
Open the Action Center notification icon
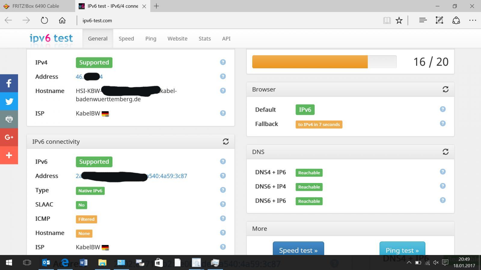click(x=446, y=262)
